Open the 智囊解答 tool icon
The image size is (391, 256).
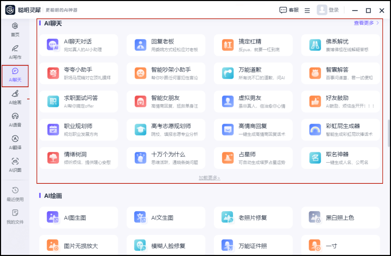coord(315,73)
